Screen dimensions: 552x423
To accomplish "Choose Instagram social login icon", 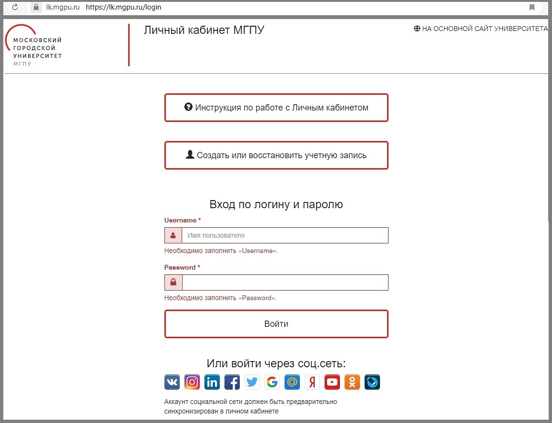I will click(192, 382).
